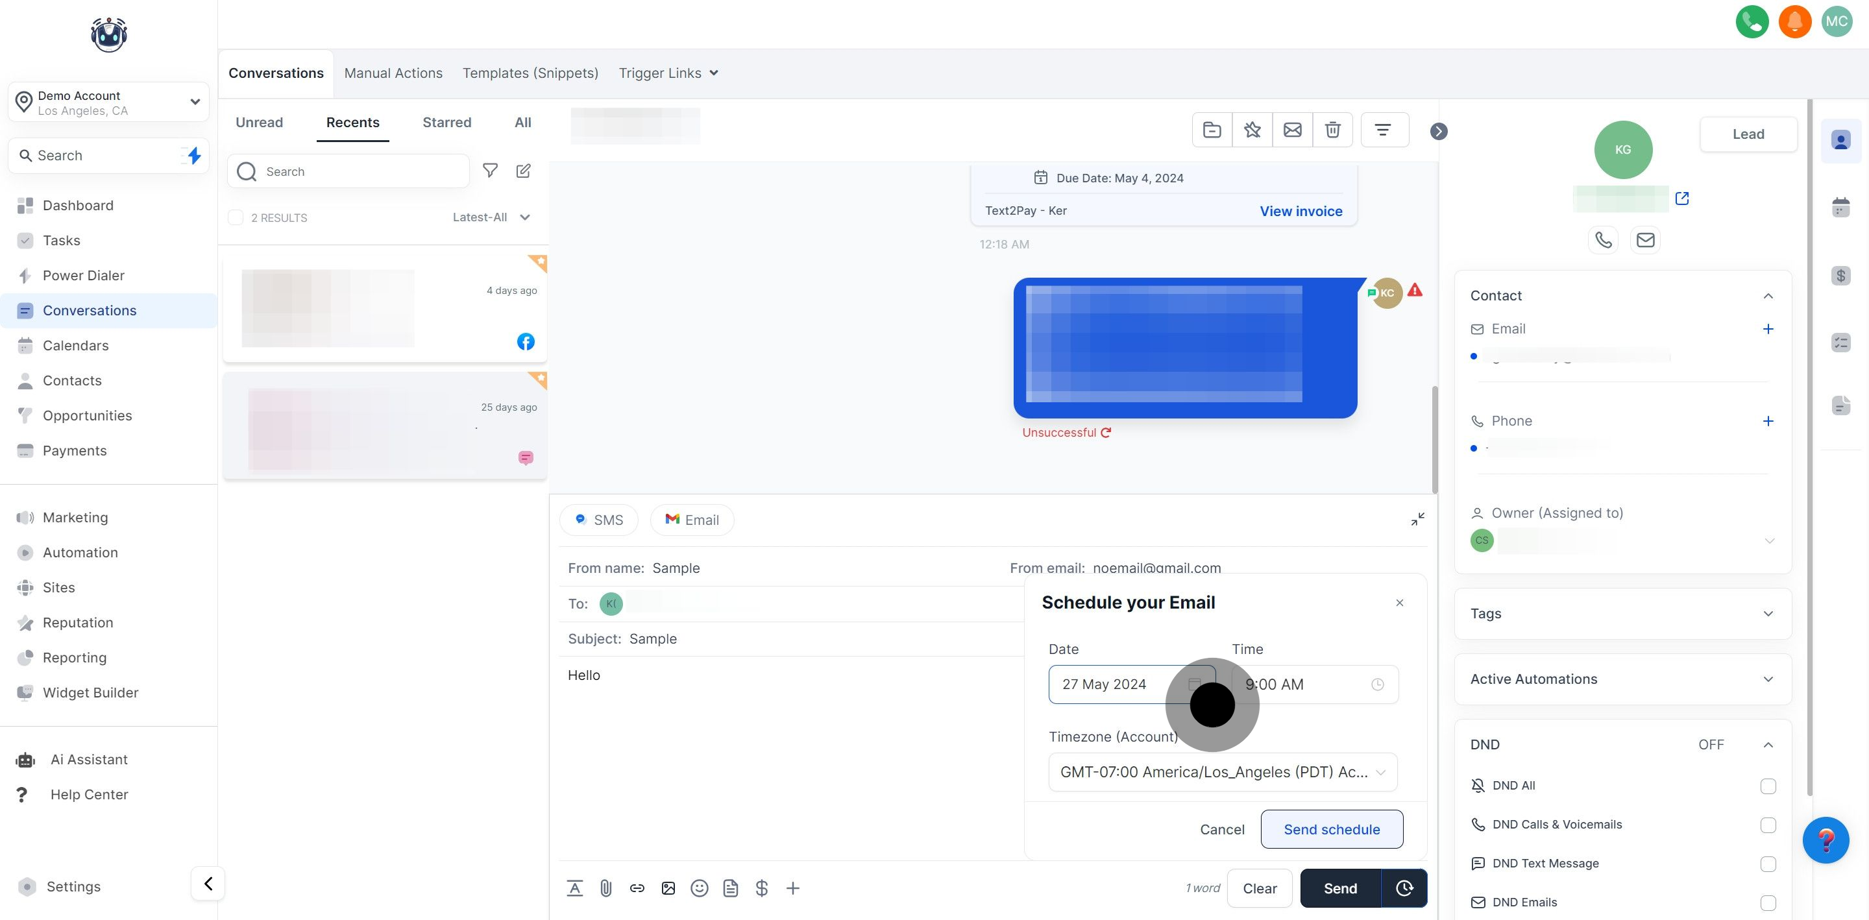This screenshot has width=1869, height=920.
Task: Check the DND Text Message checkbox
Action: click(1767, 864)
